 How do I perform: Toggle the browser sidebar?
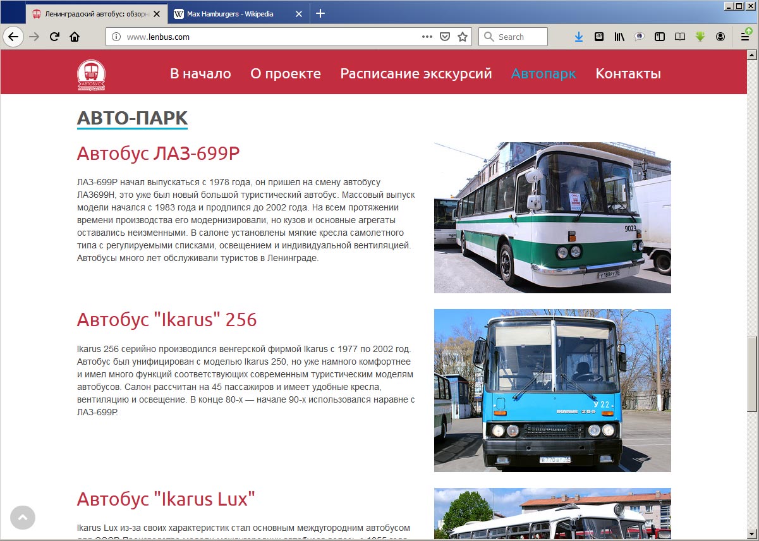660,37
